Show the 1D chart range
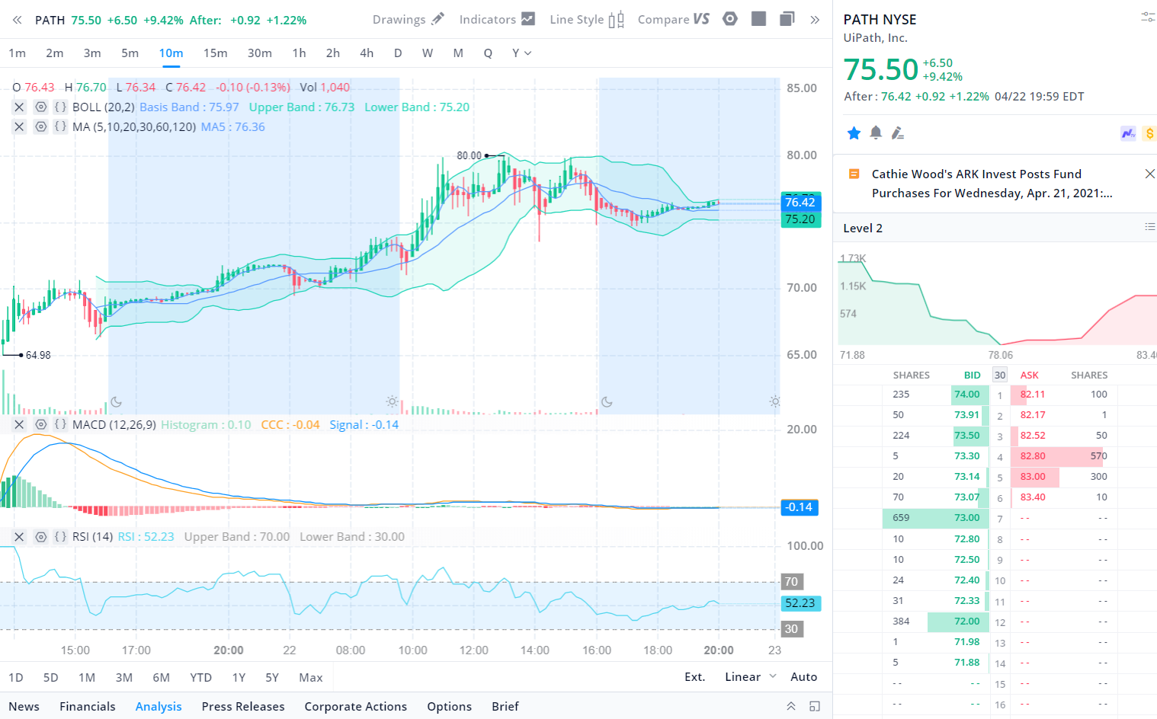Screen dimensions: 1157x719 (16, 678)
